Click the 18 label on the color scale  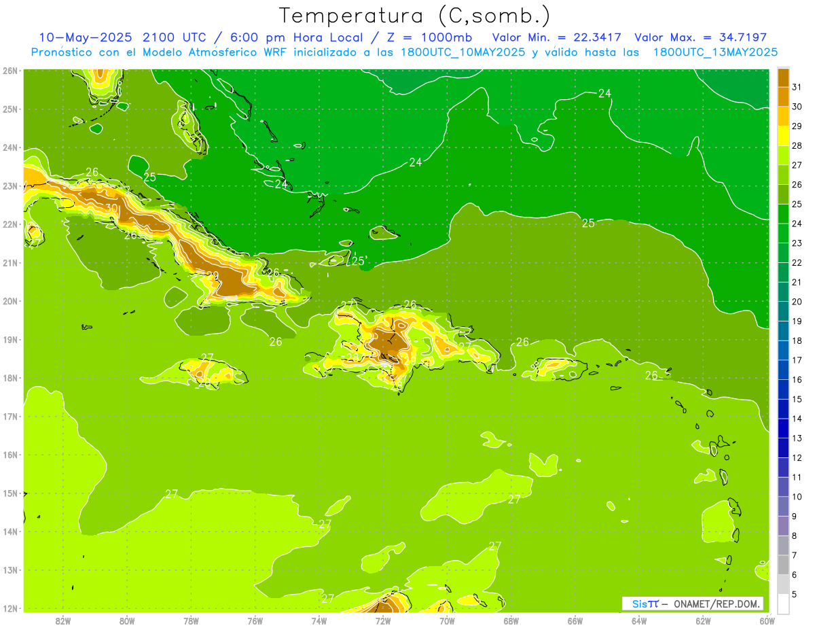click(x=797, y=340)
